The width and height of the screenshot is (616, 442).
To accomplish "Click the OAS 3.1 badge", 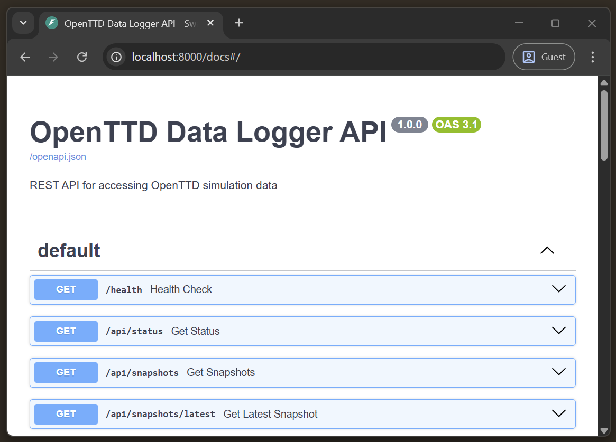I will [456, 125].
